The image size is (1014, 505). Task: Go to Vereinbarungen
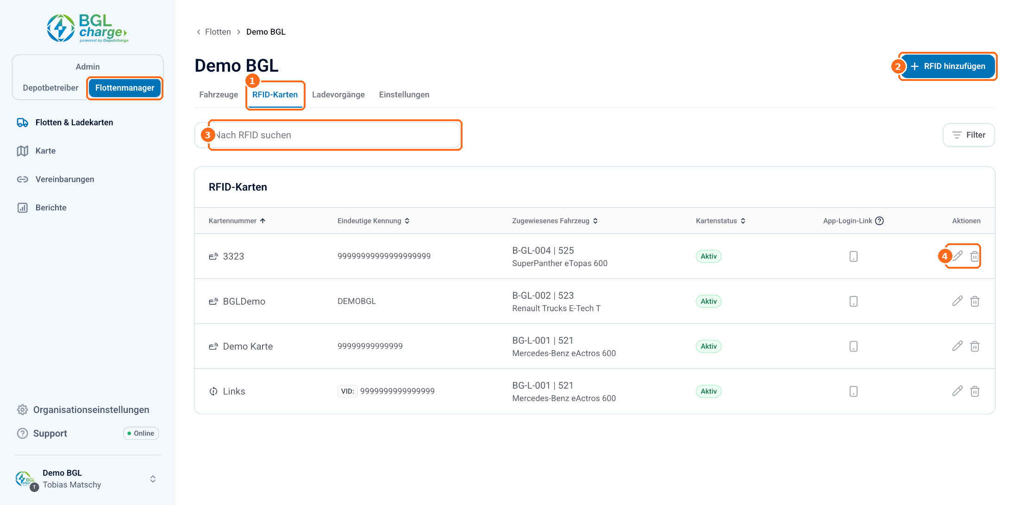pyautogui.click(x=64, y=179)
